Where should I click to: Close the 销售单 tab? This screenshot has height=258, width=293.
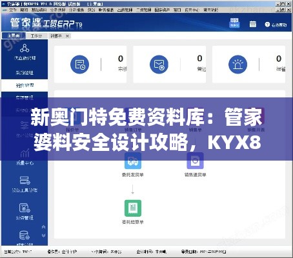tap(67, 36)
